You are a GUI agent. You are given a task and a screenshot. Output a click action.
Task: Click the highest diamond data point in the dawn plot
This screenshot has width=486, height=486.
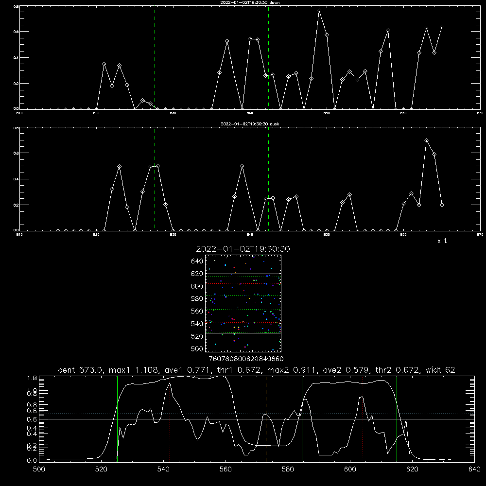[319, 11]
